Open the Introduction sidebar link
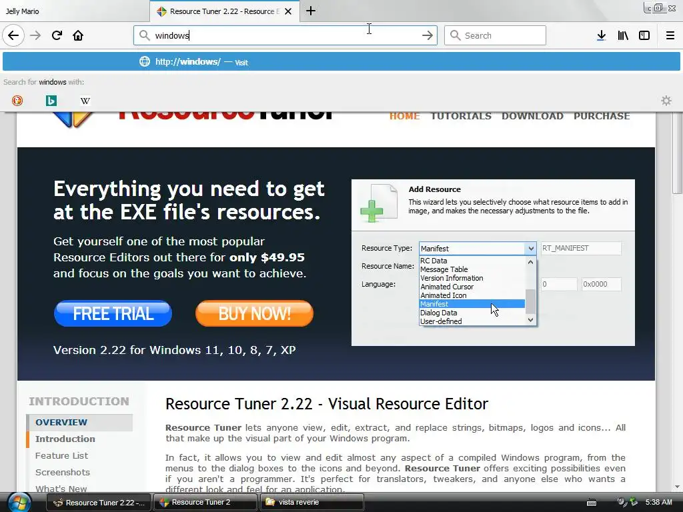Image resolution: width=683 pixels, height=512 pixels. 65,439
